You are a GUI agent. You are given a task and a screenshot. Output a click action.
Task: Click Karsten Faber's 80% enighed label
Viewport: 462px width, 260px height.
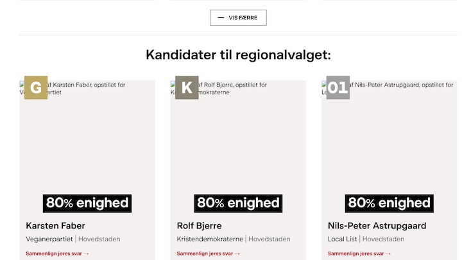(87, 204)
